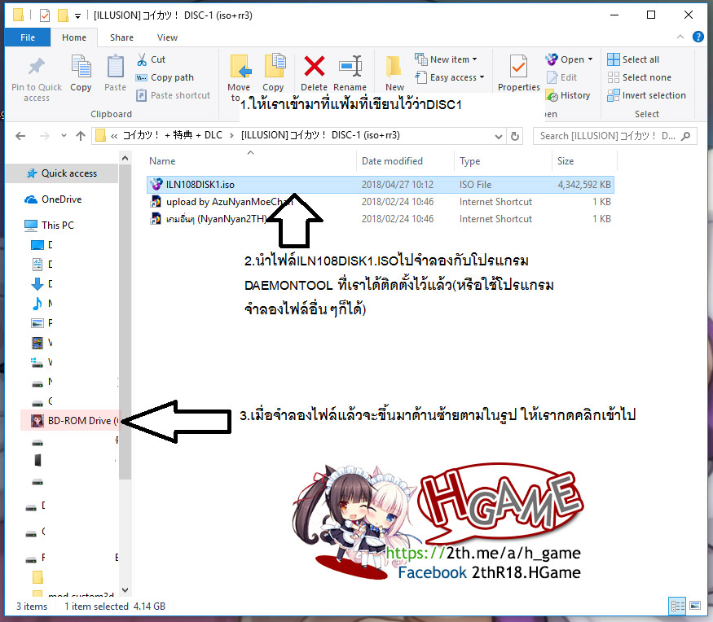Click Edit in the Open group
Image resolution: width=713 pixels, height=622 pixels.
click(561, 77)
